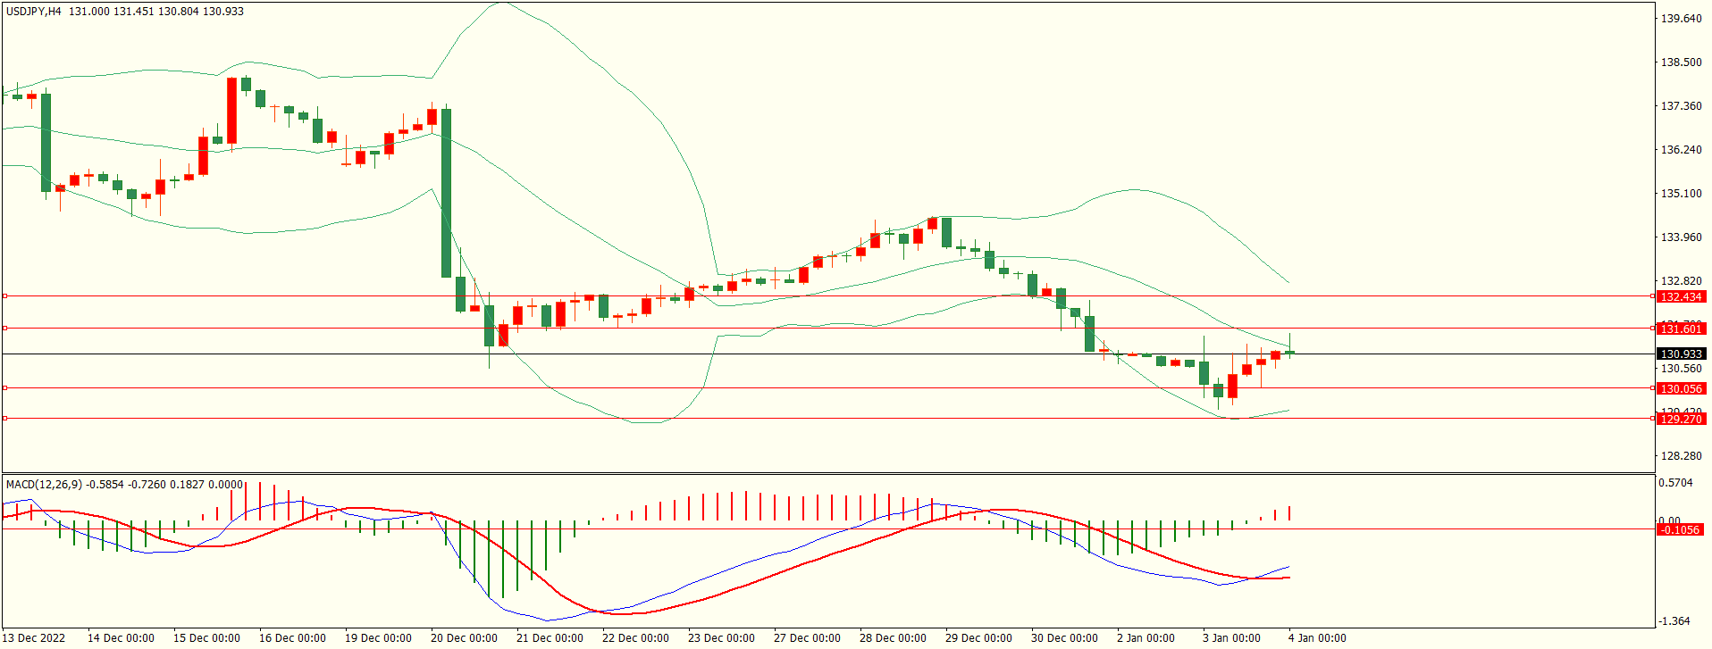Click the 27 Dec 00:00 date label
Viewport: 1712px width, 649px height.
pos(807,638)
